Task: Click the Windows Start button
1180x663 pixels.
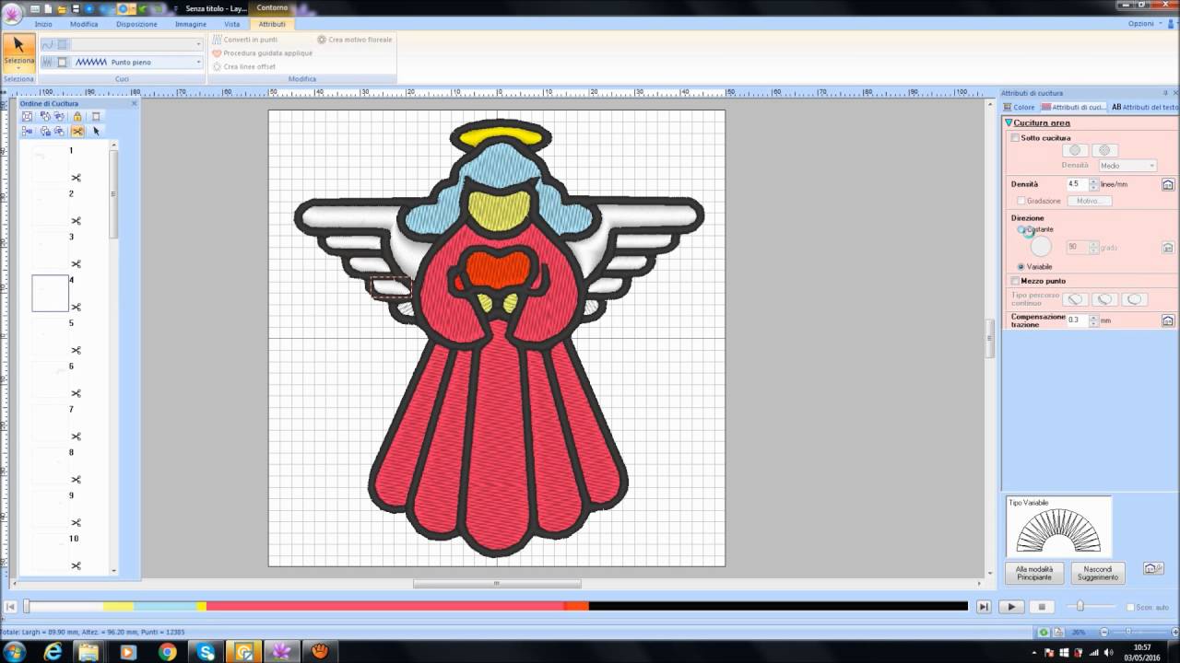Action: point(14,652)
